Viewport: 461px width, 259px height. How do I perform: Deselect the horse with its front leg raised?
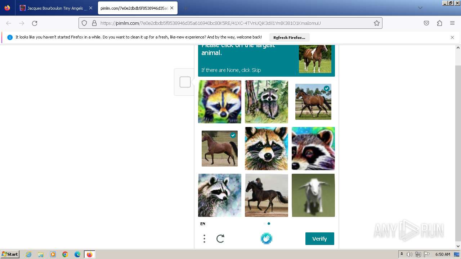(x=220, y=149)
